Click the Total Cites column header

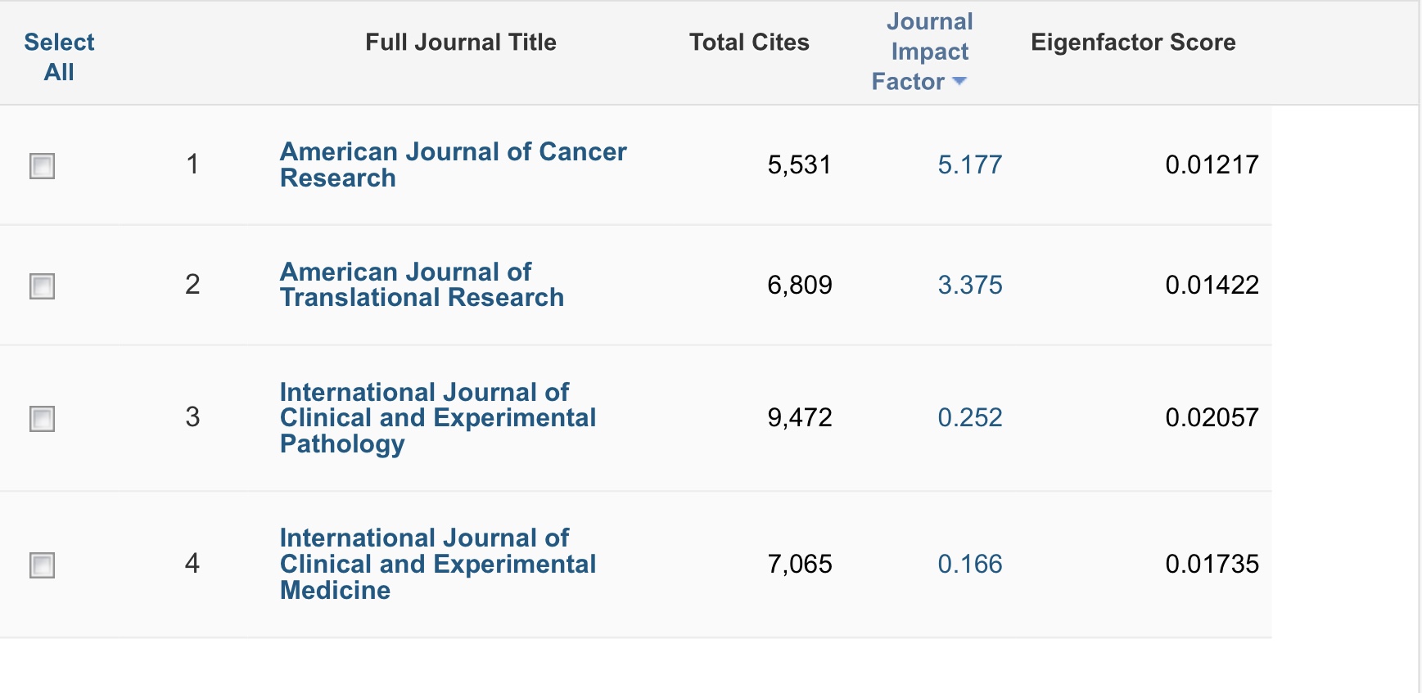pos(748,43)
